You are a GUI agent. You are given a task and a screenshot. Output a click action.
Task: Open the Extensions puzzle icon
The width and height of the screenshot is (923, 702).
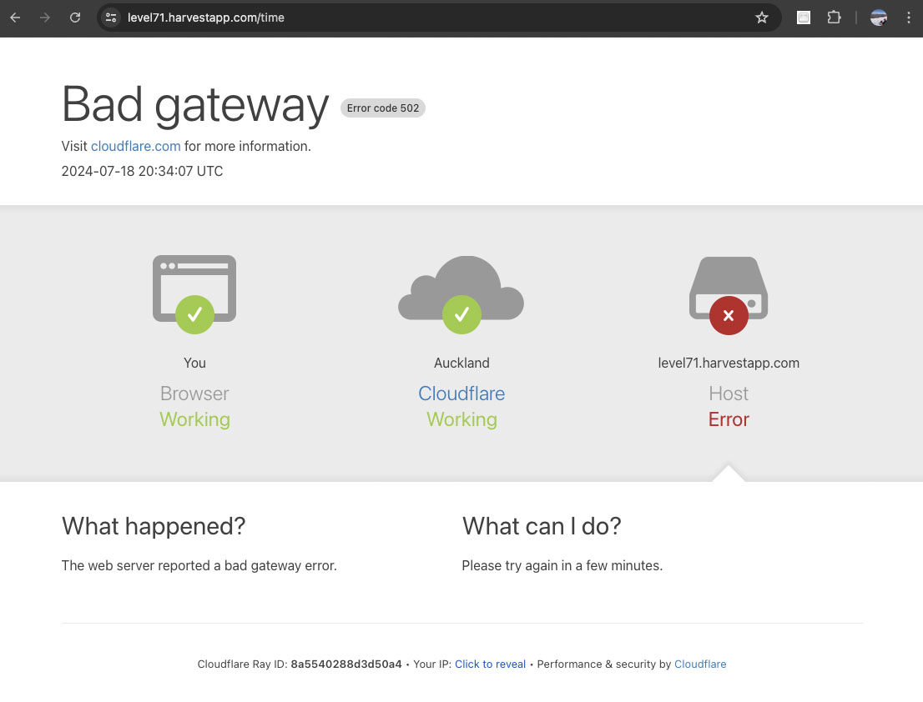pos(834,18)
